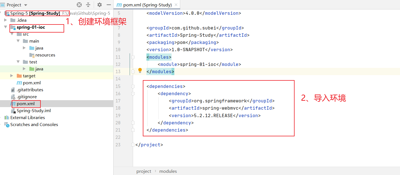
Task: Click the green java test folder icon
Action: [32, 69]
